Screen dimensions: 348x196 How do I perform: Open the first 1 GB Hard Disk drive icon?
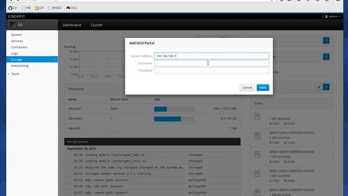click(257, 116)
